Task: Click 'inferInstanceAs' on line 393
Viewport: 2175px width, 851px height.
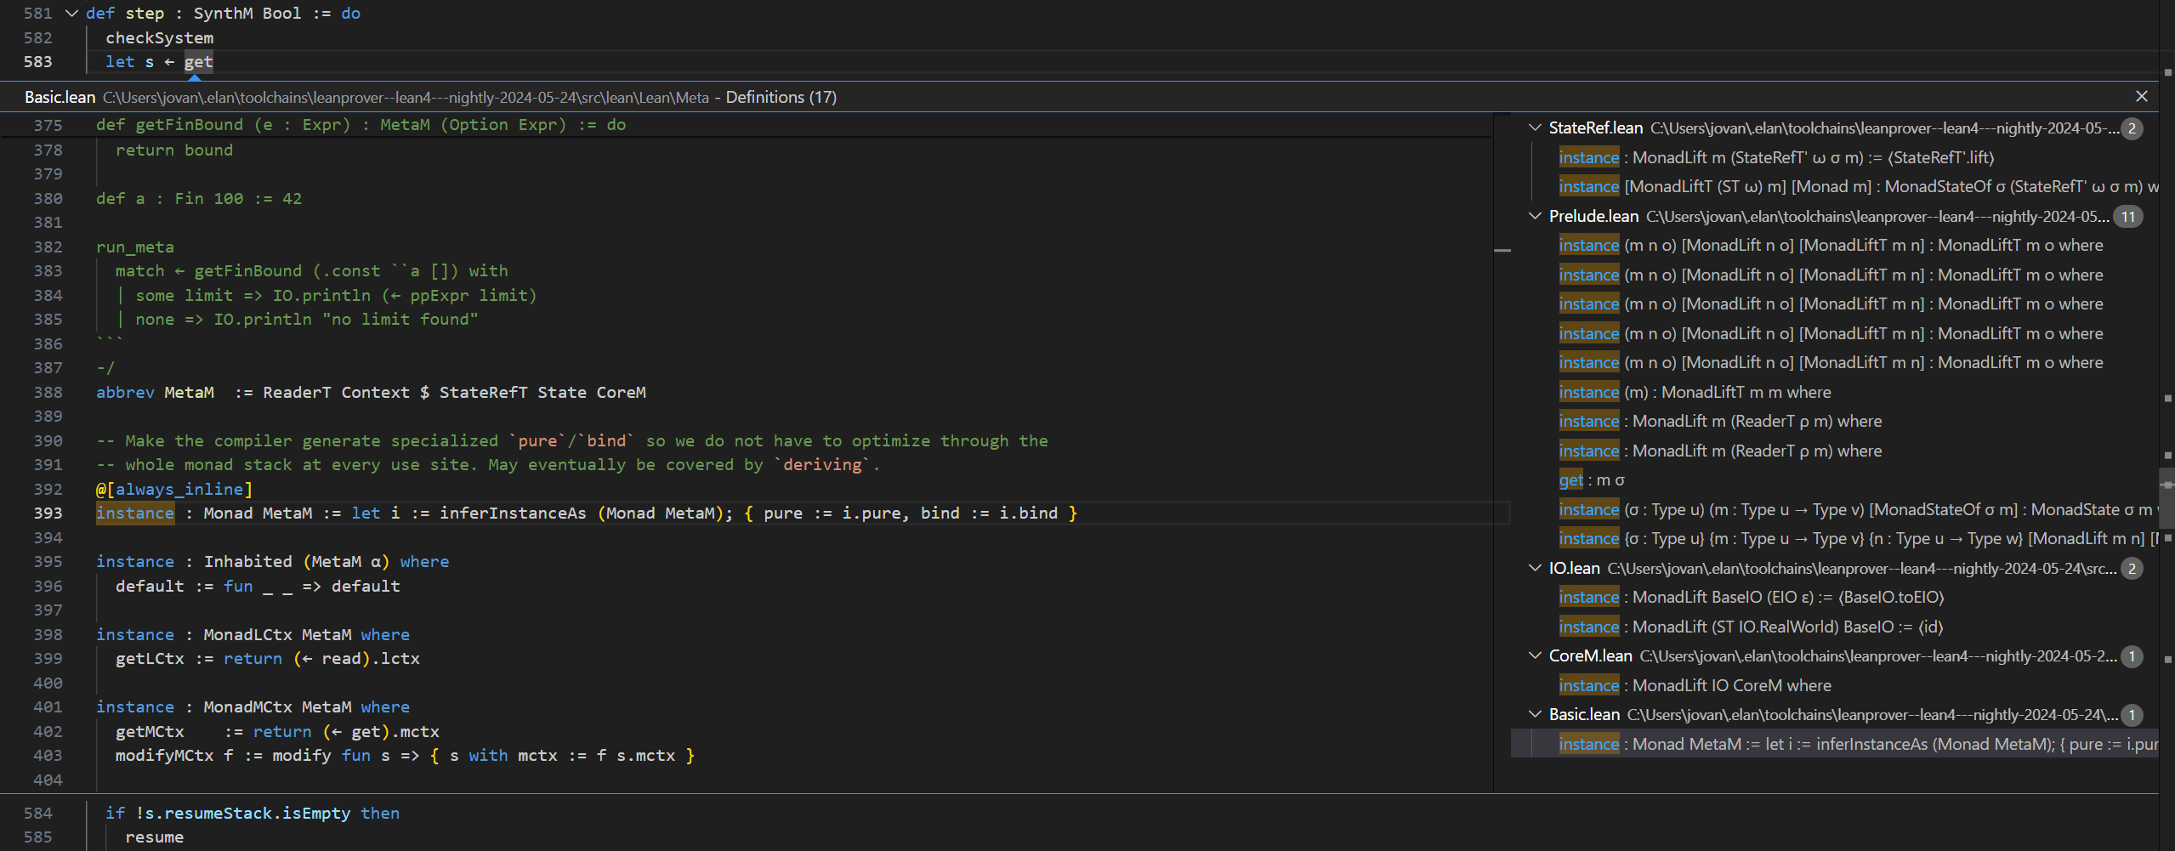Action: 513,513
